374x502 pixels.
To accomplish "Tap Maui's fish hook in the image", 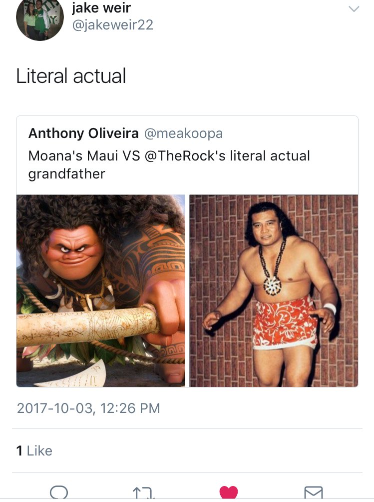I will coord(88,327).
